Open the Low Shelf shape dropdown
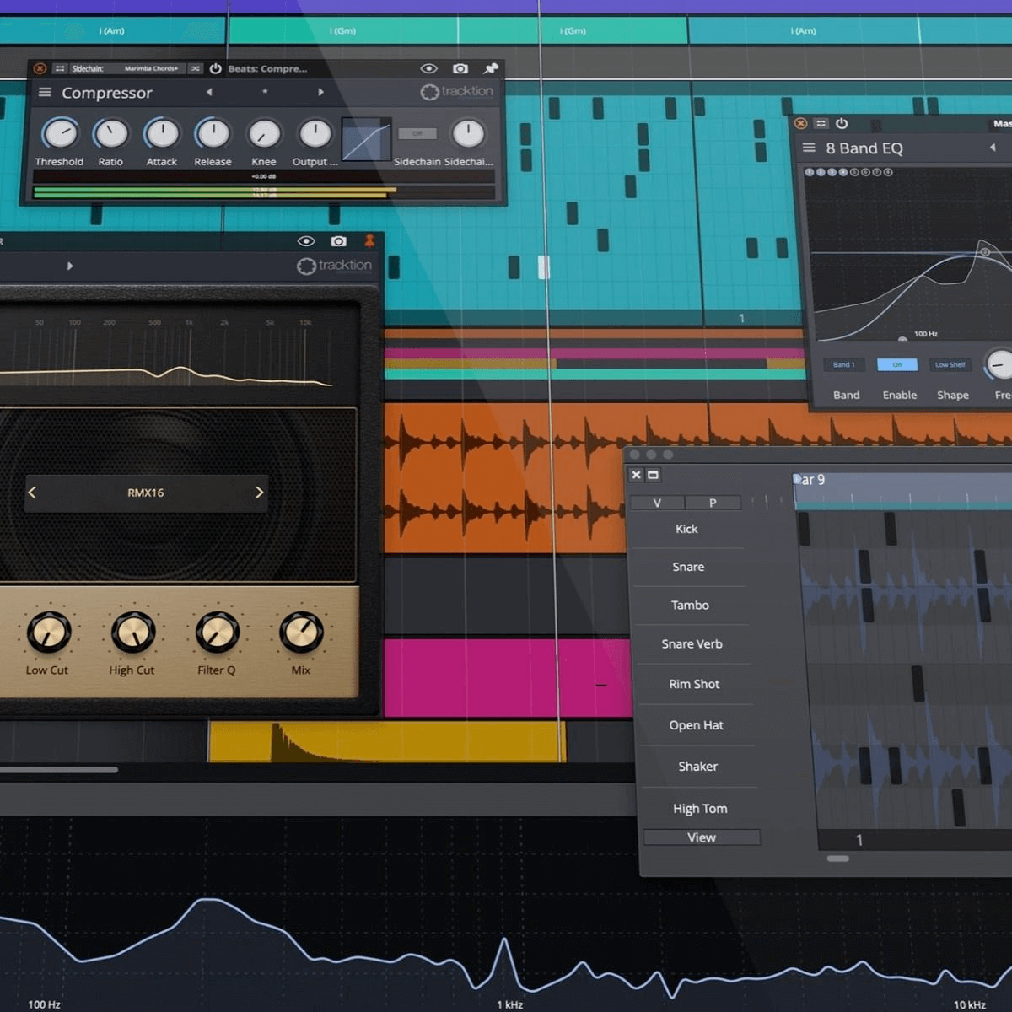Image resolution: width=1012 pixels, height=1012 pixels. coord(950,364)
